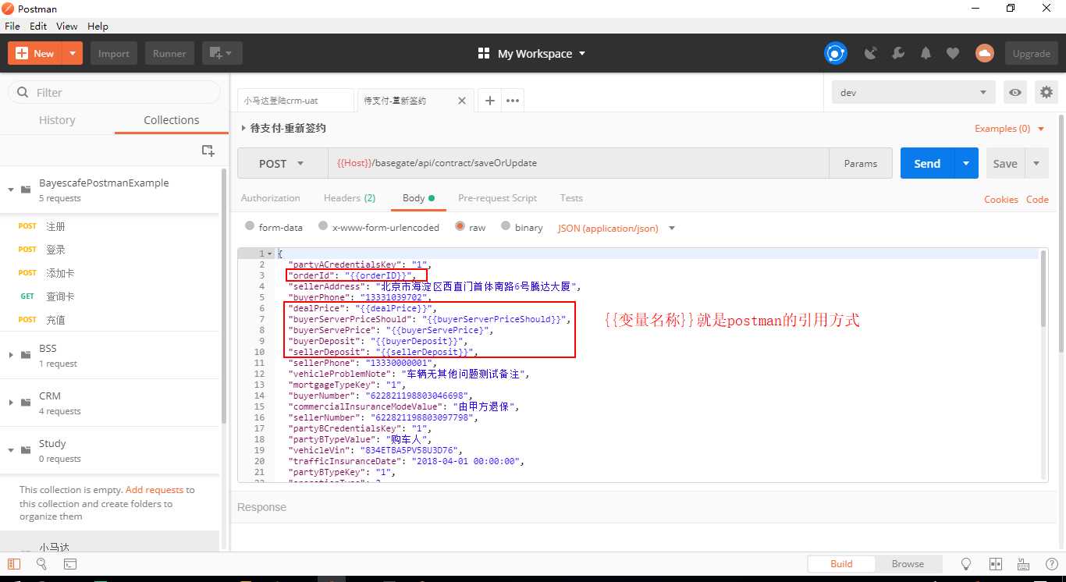Click the Import button
Screen dimensions: 1066x582
click(114, 53)
